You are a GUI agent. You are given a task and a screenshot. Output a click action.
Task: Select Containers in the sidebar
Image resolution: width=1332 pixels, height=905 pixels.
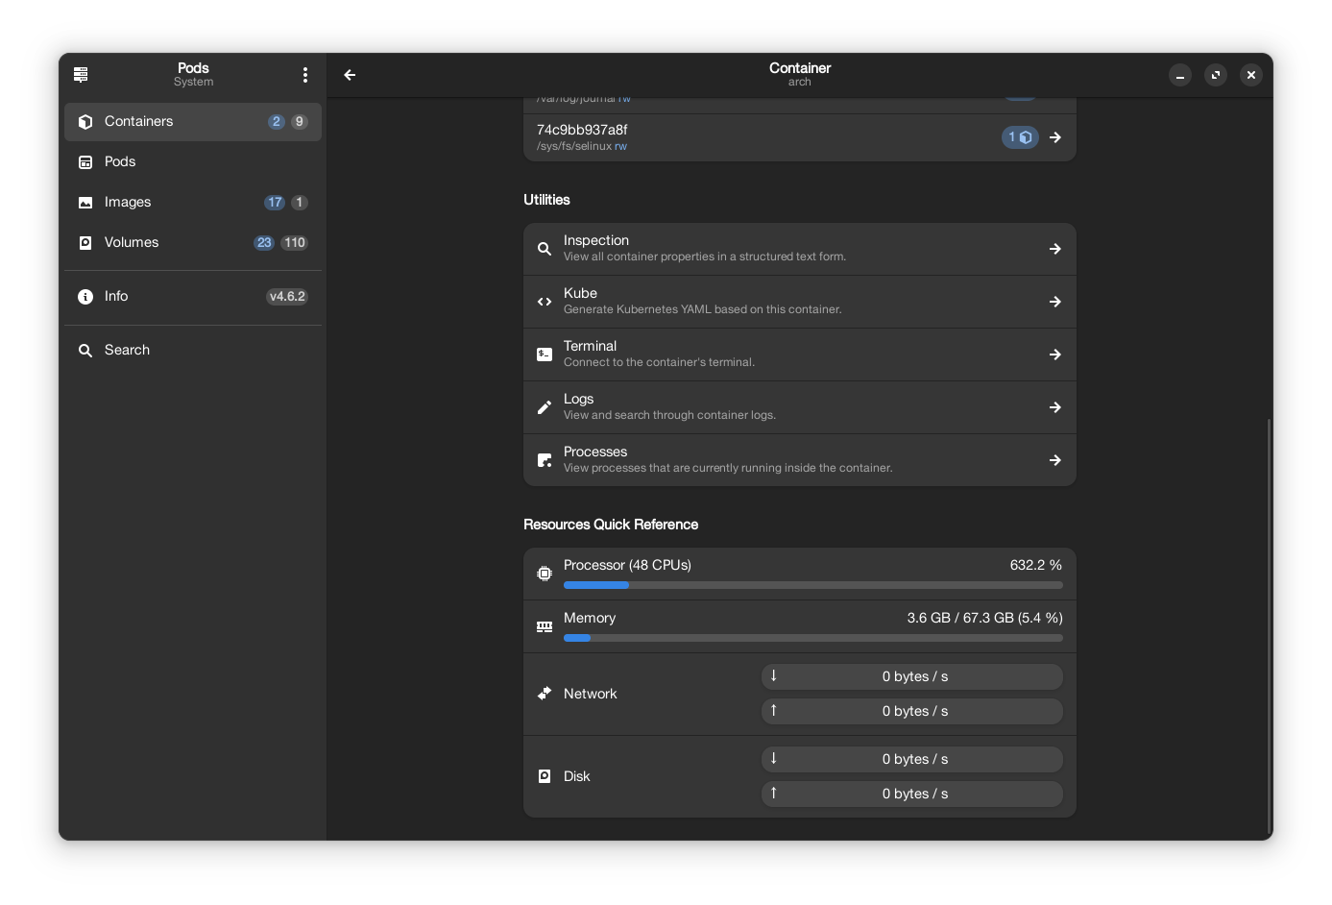(x=193, y=122)
